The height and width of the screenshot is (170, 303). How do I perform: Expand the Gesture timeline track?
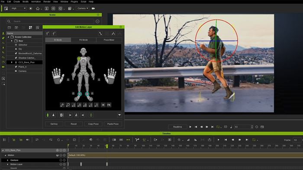pyautogui.click(x=7, y=160)
